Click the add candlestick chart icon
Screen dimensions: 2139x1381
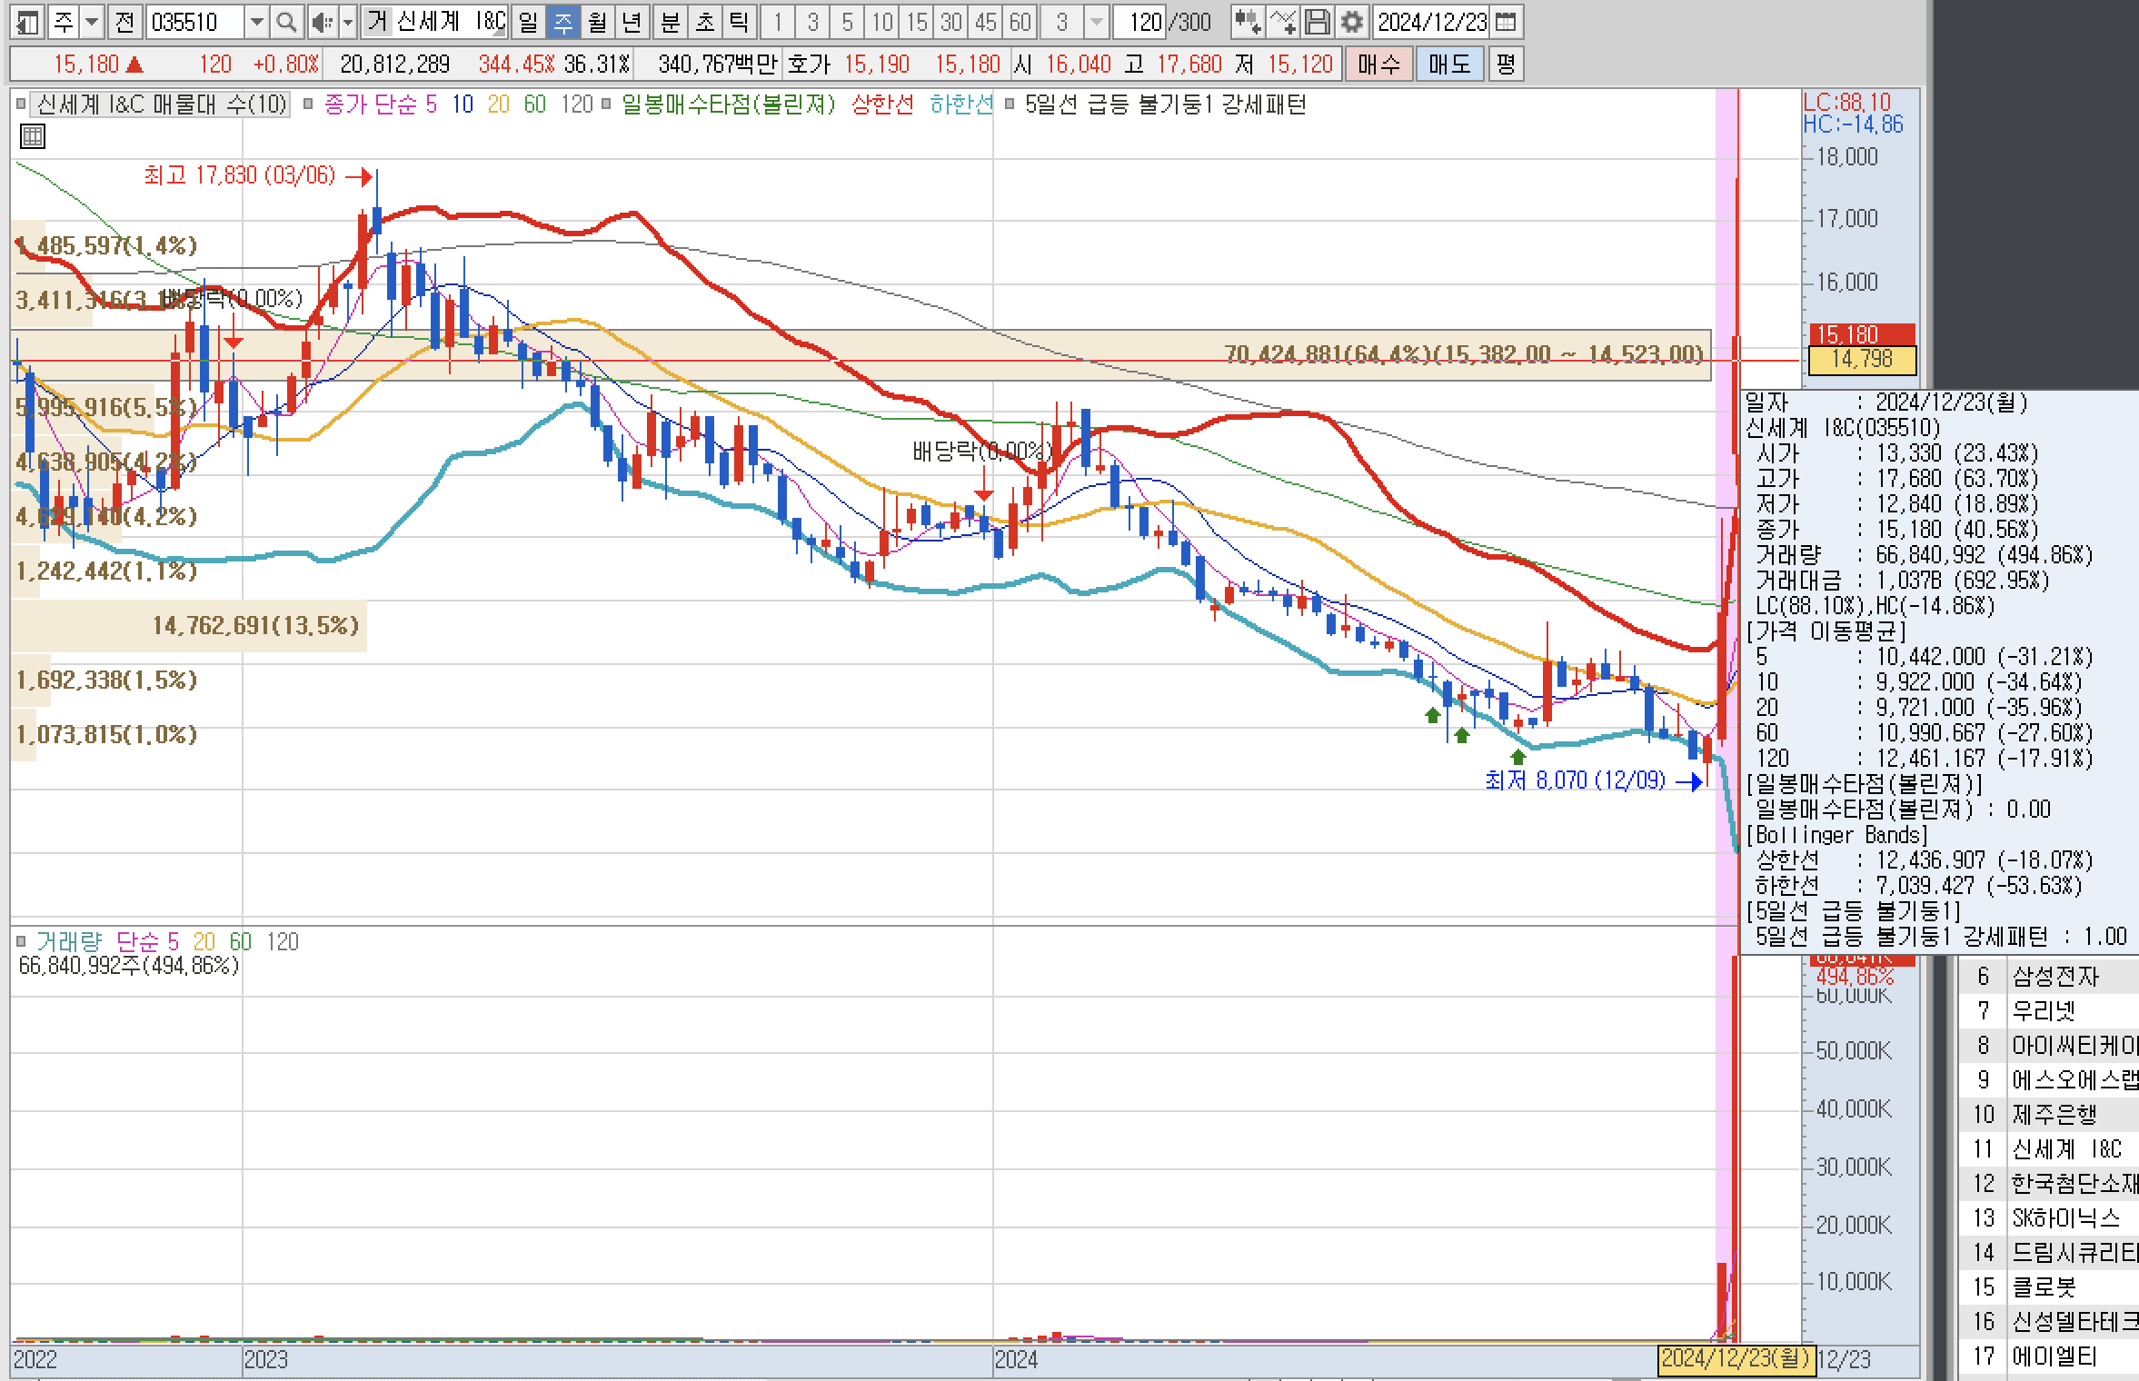1248,22
